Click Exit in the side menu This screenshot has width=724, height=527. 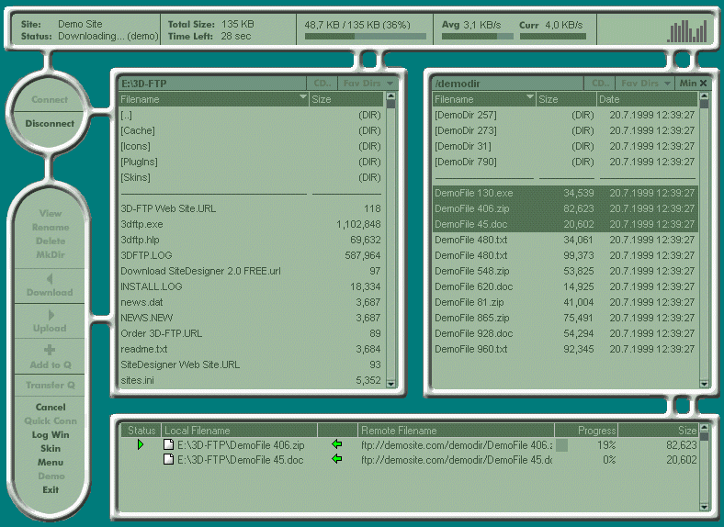click(x=51, y=490)
